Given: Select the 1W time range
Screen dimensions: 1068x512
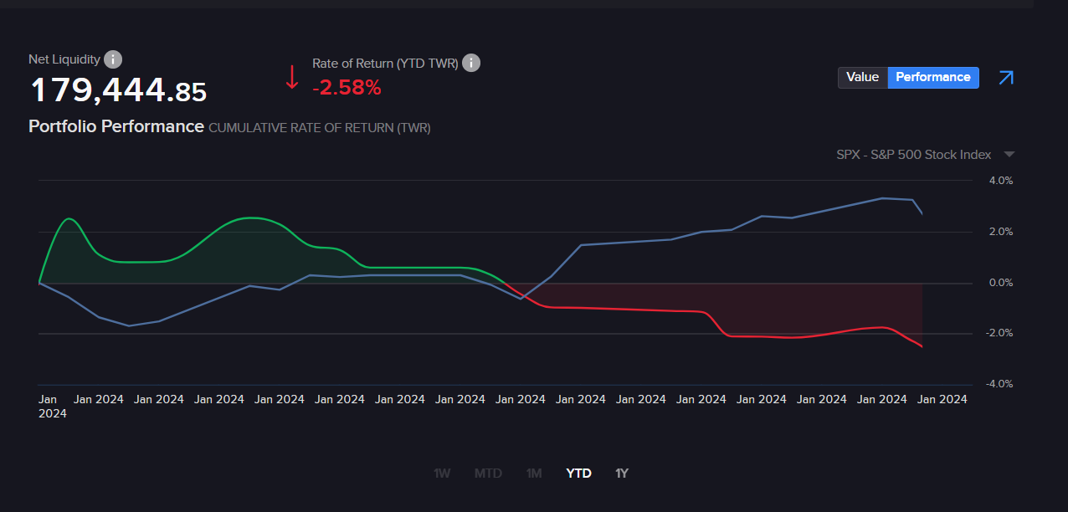Looking at the screenshot, I should (x=442, y=474).
